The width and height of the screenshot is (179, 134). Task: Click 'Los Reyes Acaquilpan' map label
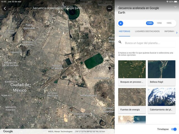108,110
